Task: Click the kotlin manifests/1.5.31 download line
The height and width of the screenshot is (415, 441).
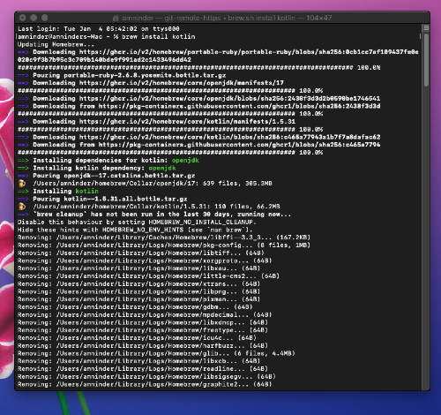Action: click(156, 122)
